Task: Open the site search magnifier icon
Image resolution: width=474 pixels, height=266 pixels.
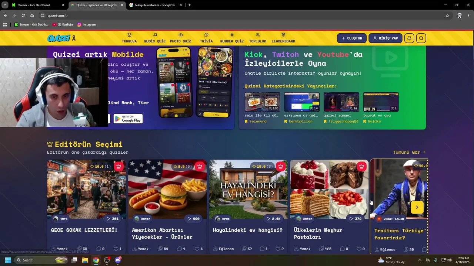Action: coord(421,38)
